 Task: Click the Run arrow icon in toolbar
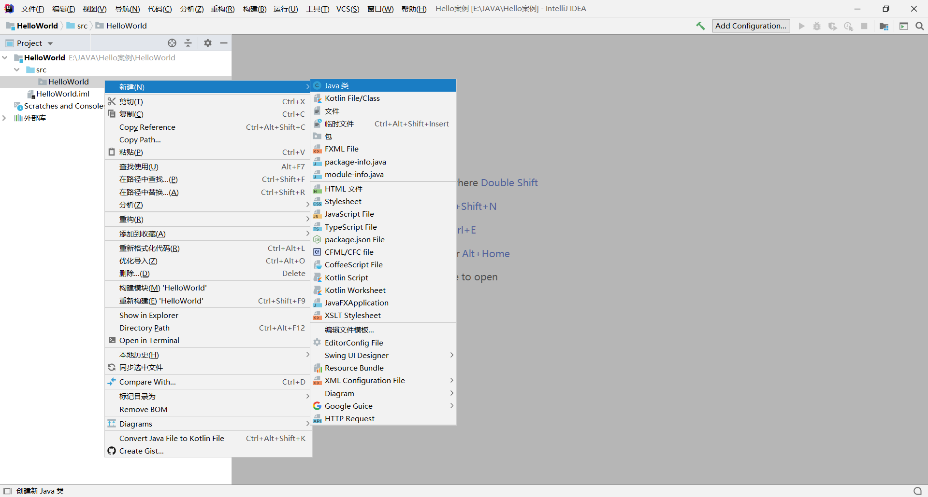802,26
